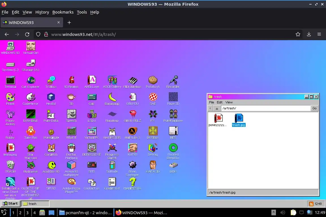
Task: Open the Terminal desktop icon
Action: 10,82
